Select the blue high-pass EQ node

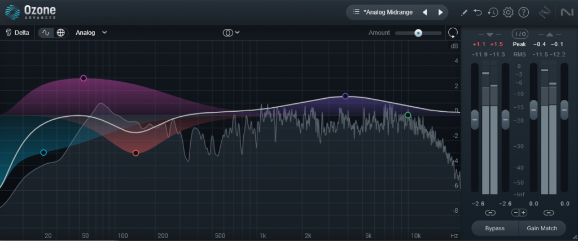43,152
